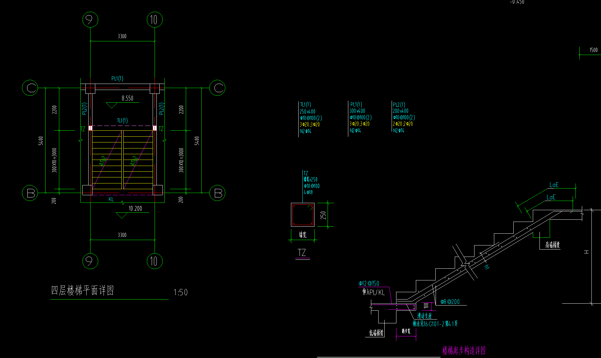Click the left TZ column label in plan
Image resolution: width=601 pixels, height=358 pixels.
(x=83, y=129)
